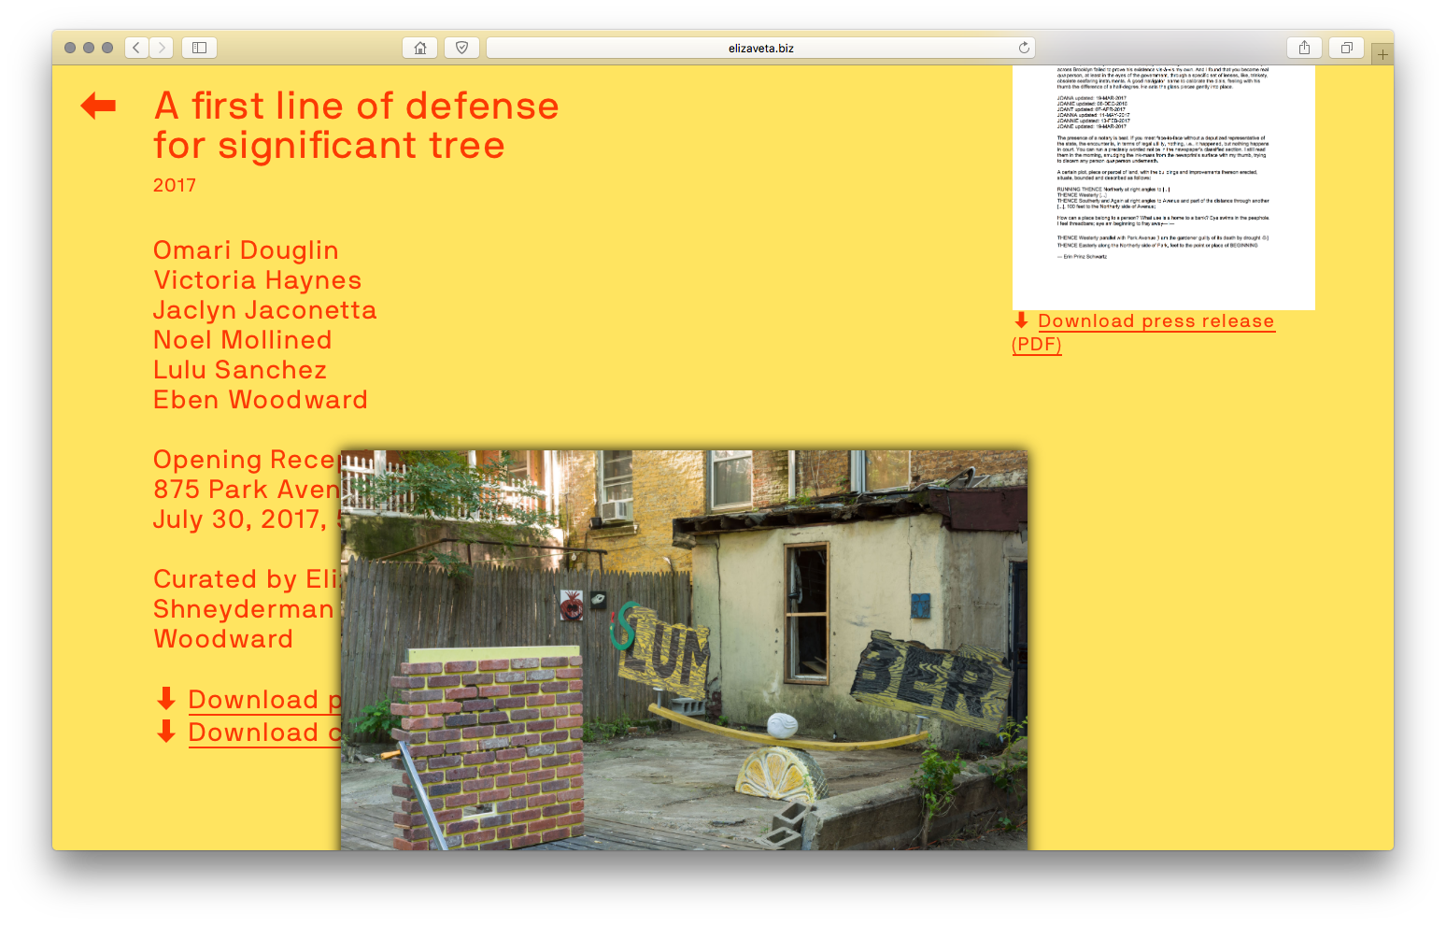
Task: Reload the page with refresh icon
Action: [x=1024, y=48]
